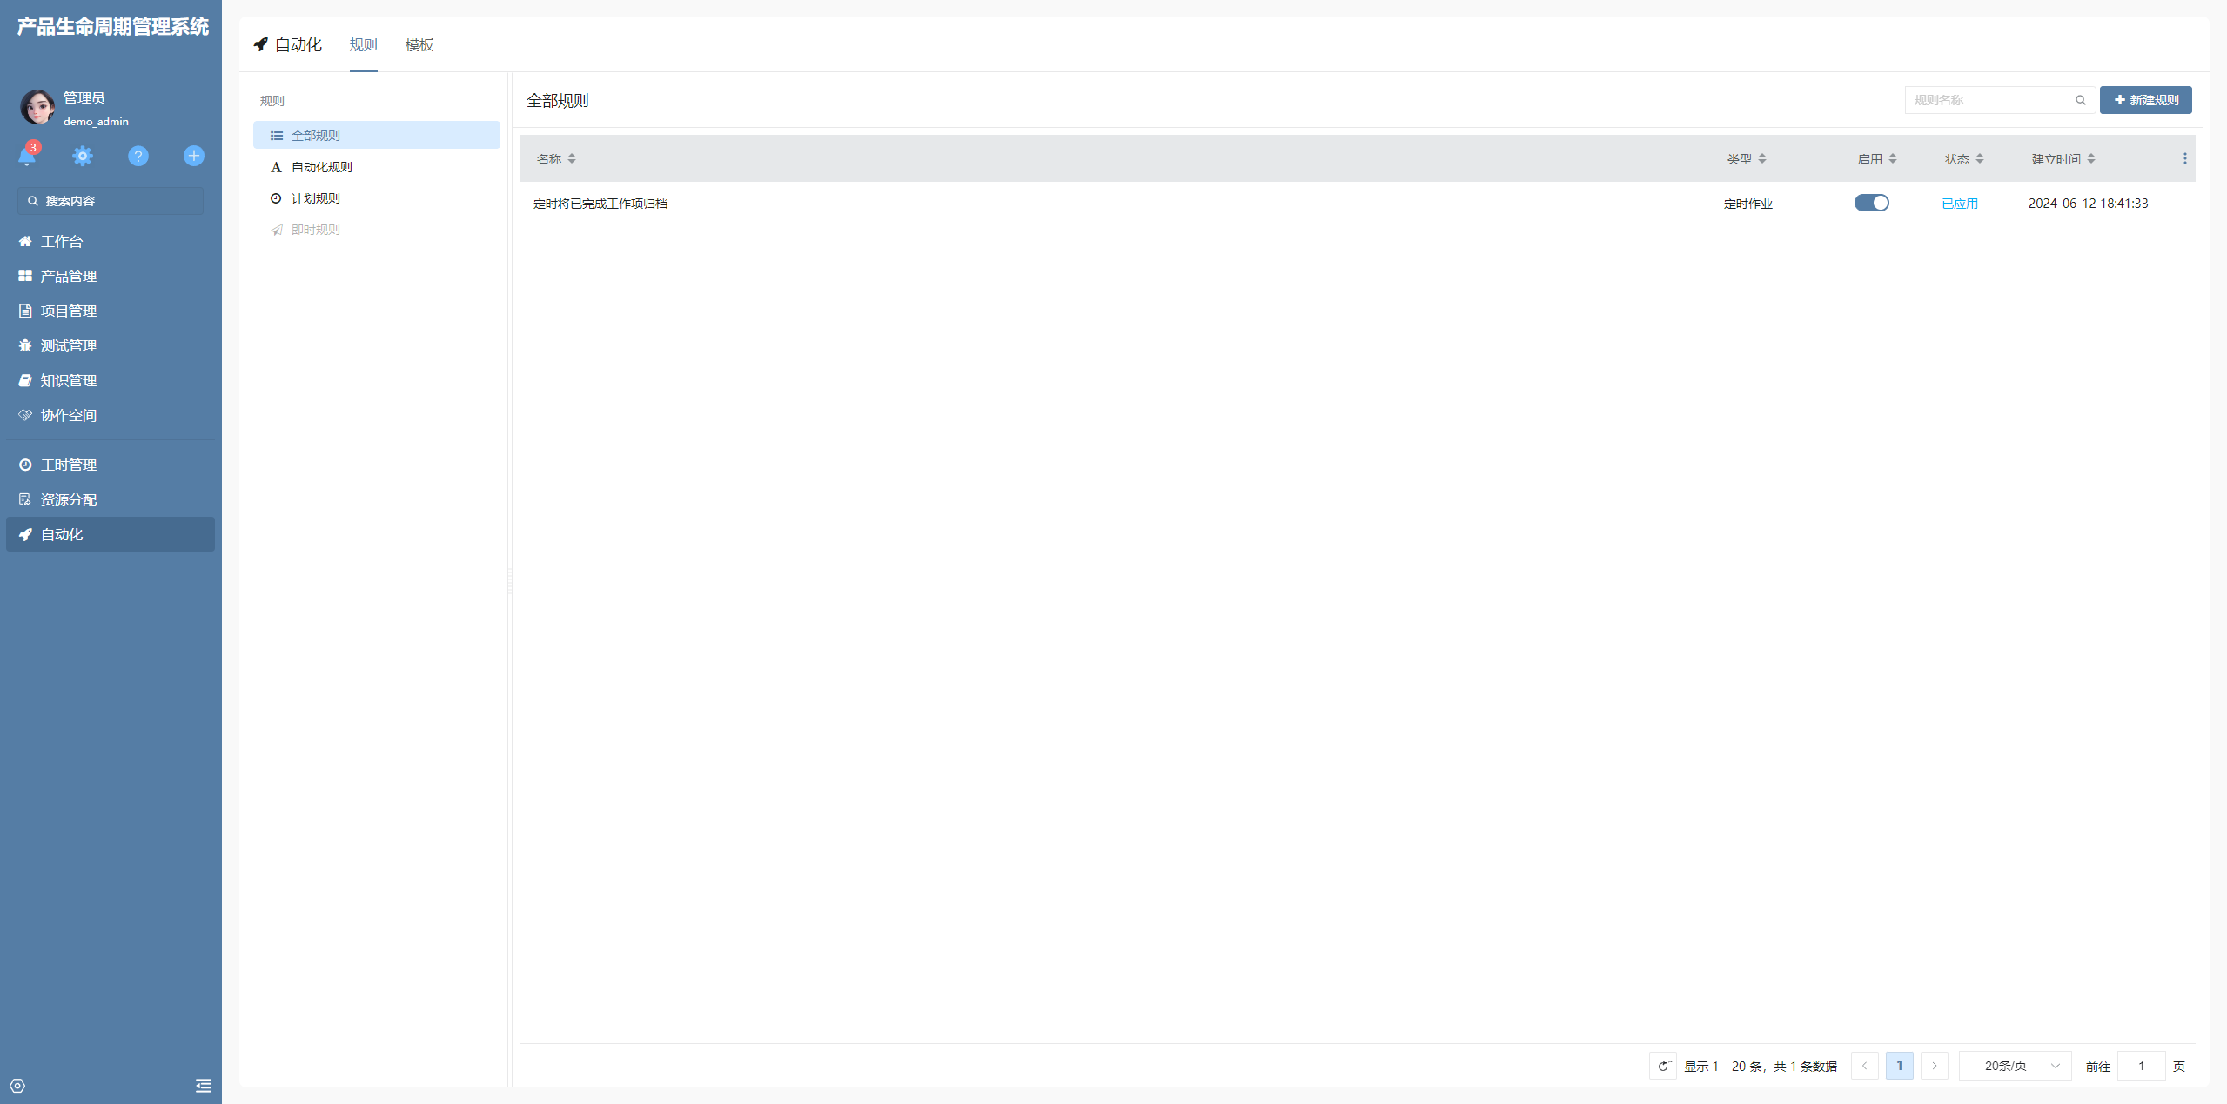This screenshot has width=2227, height=1104.
Task: Open the 20条/页 page size dropdown
Action: click(x=2015, y=1066)
